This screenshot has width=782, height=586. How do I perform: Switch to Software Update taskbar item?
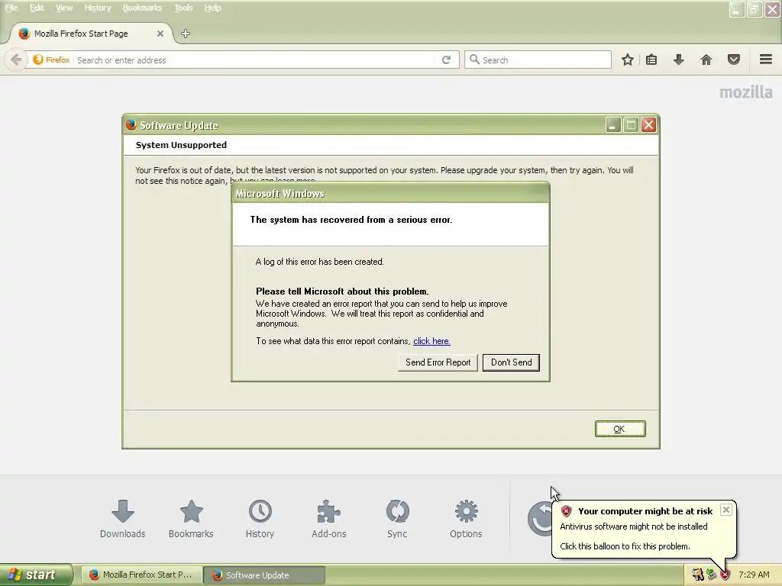pyautogui.click(x=265, y=575)
